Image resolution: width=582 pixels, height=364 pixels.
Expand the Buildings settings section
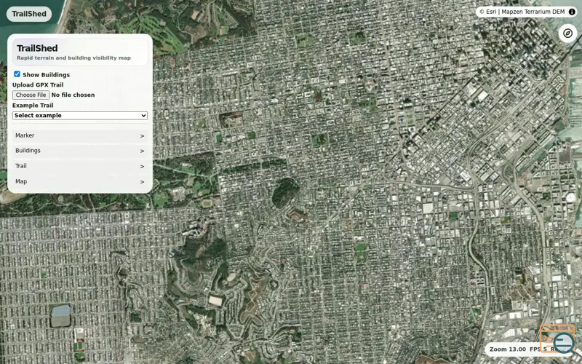(x=80, y=151)
